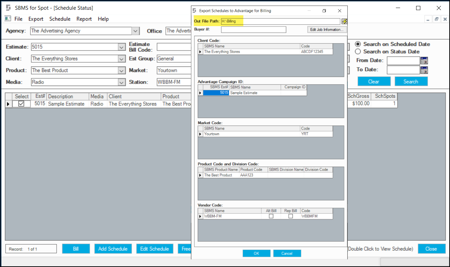Open the Export menu
Screen dimensions: 450x267
[36, 19]
